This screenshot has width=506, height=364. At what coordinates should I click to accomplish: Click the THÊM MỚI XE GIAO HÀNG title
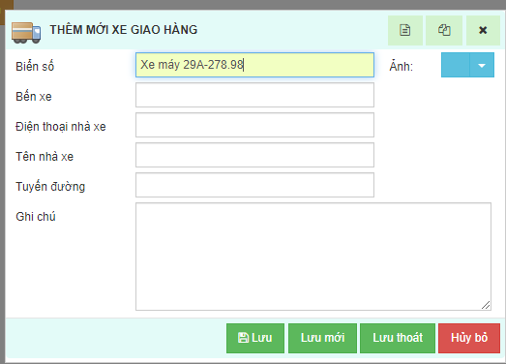coord(123,30)
